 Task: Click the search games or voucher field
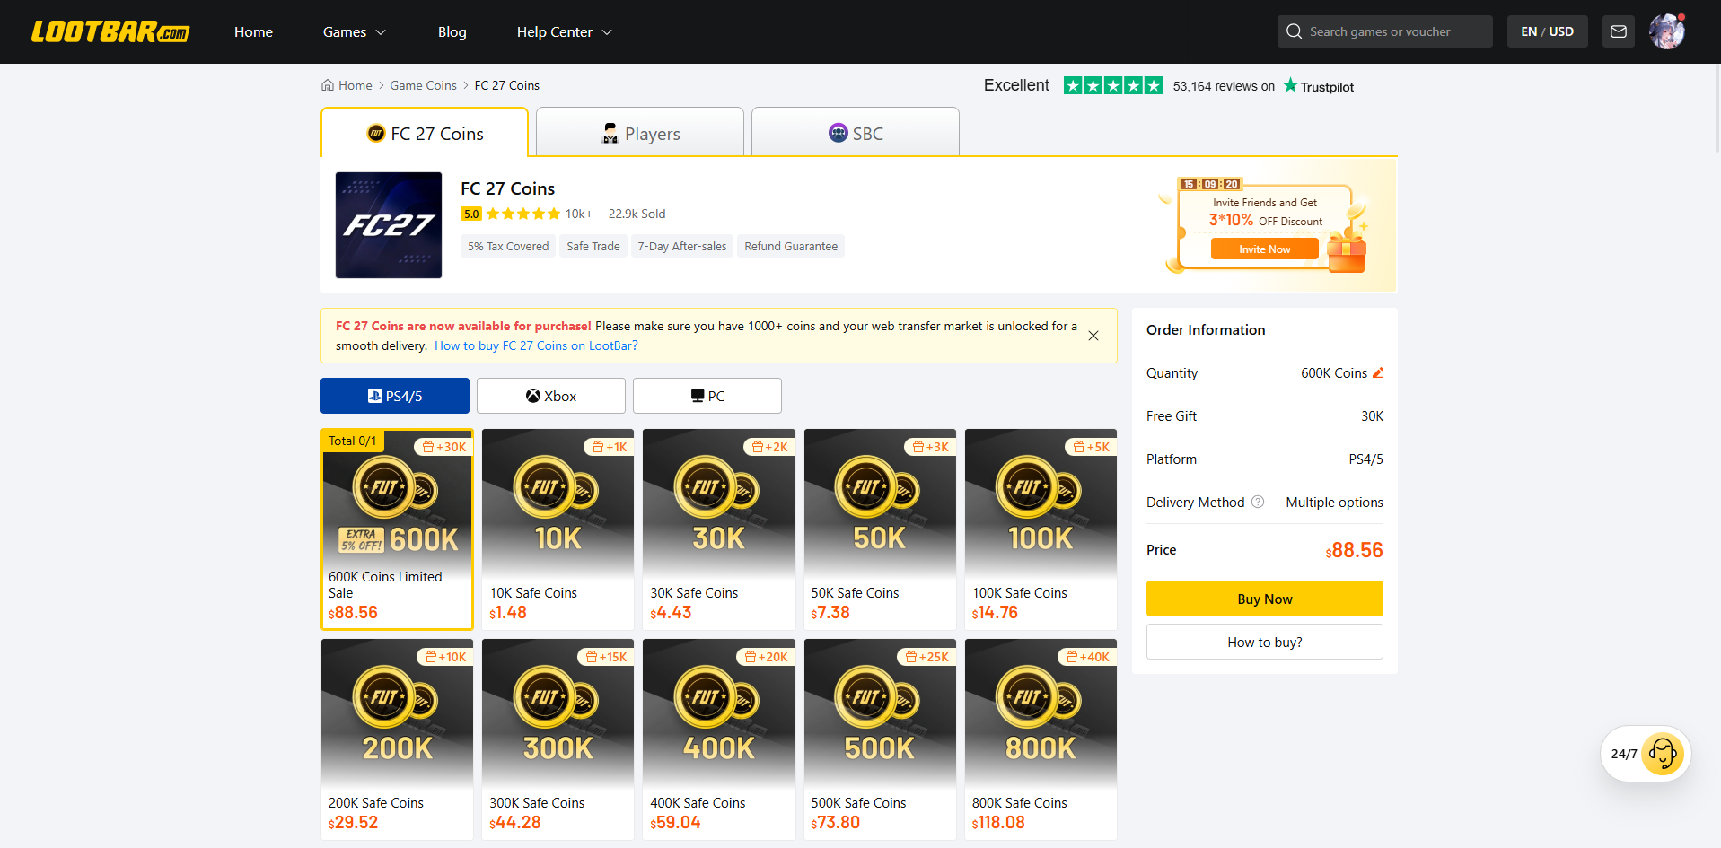[1385, 31]
